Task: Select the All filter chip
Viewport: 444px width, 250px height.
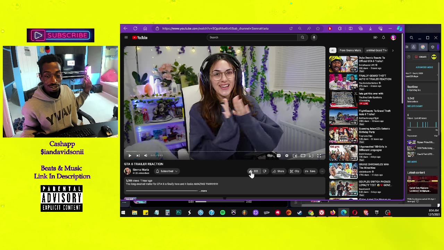Action: pos(333,50)
